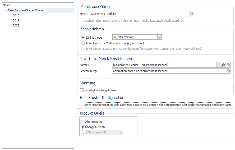Select the 2019 version tree item
235x150 pixels.
(43, 20)
